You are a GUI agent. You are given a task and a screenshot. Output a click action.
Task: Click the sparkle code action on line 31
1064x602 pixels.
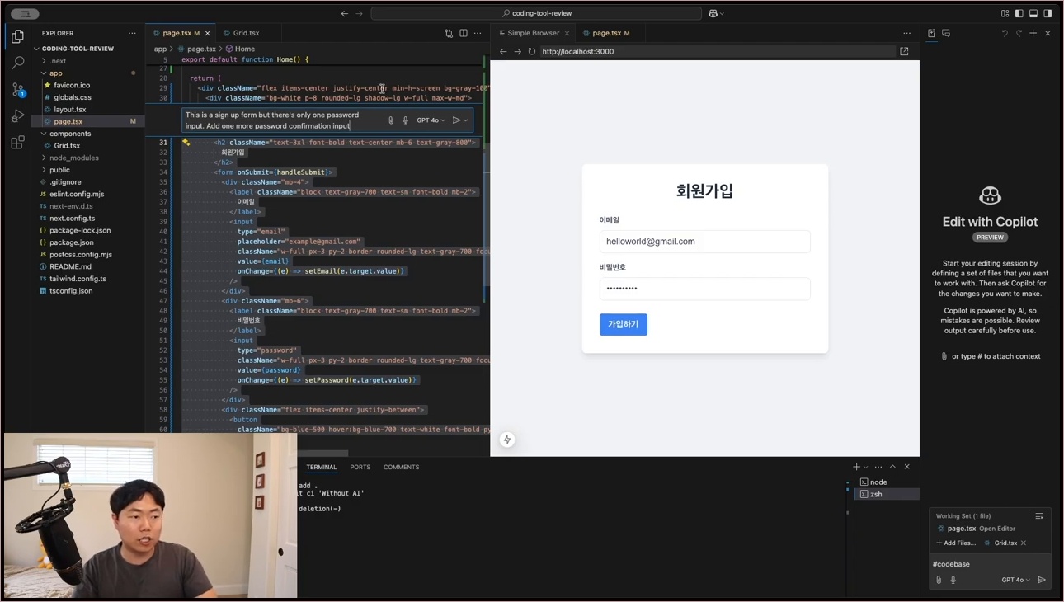click(186, 143)
